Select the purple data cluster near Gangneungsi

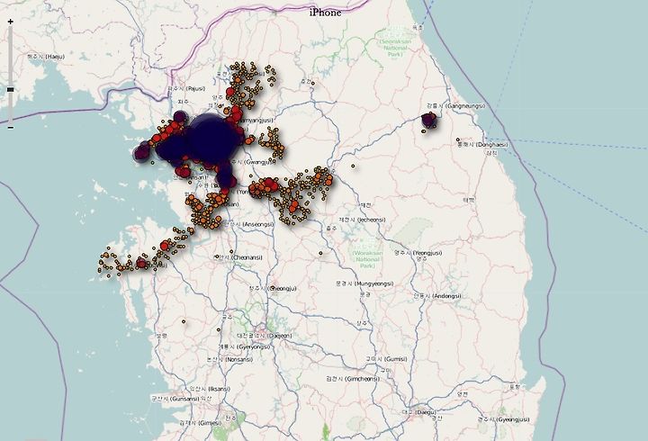429,121
